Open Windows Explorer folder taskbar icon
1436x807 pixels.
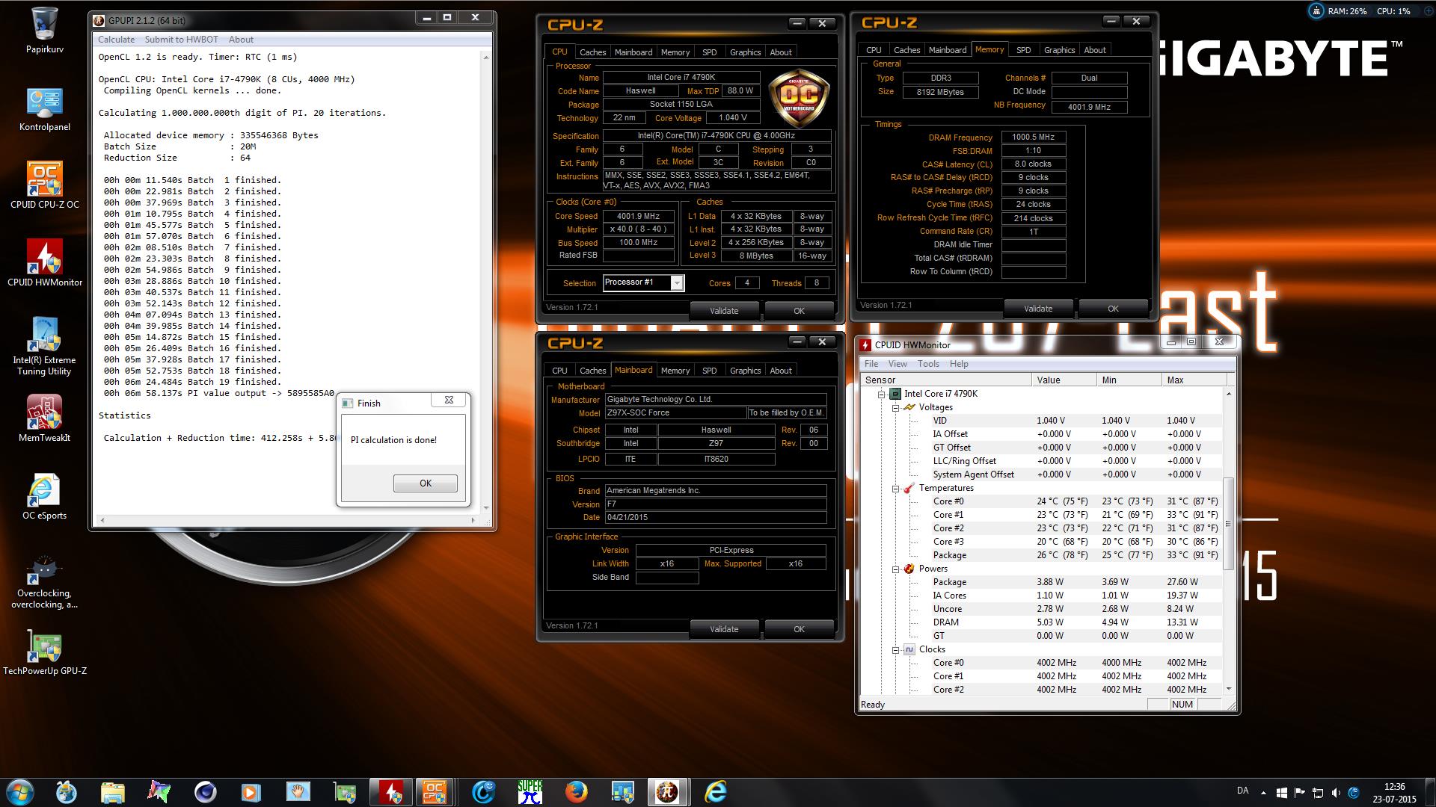(x=113, y=791)
